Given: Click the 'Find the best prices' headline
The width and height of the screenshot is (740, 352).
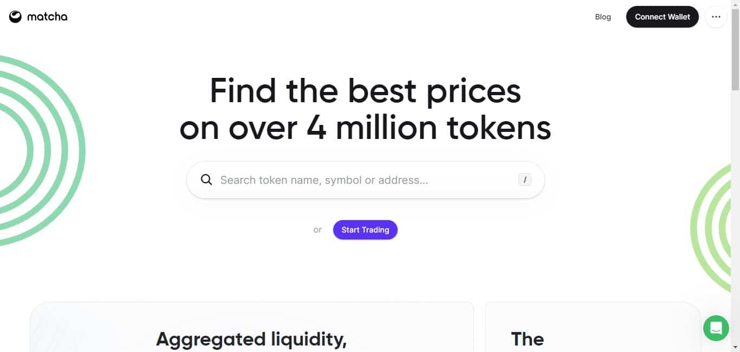Looking at the screenshot, I should pyautogui.click(x=365, y=91).
